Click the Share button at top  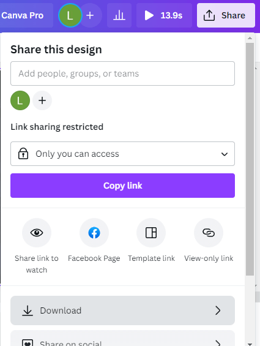226,15
